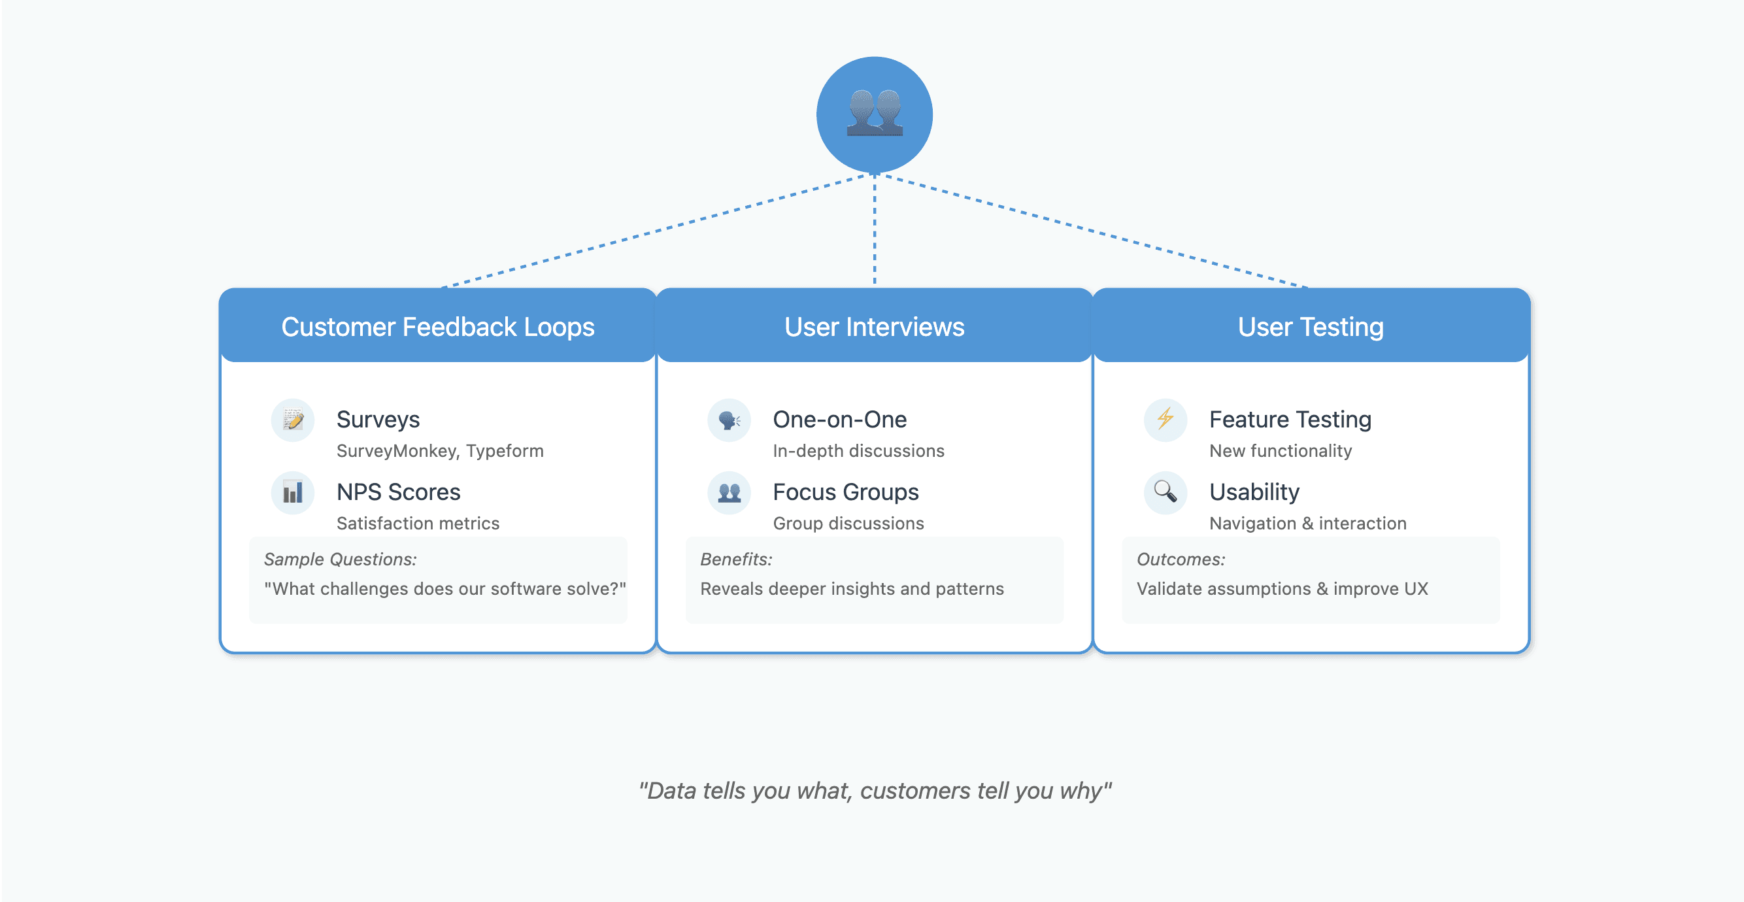Click "Reveals deeper insights and patterns" text
1744x902 pixels.
852,588
